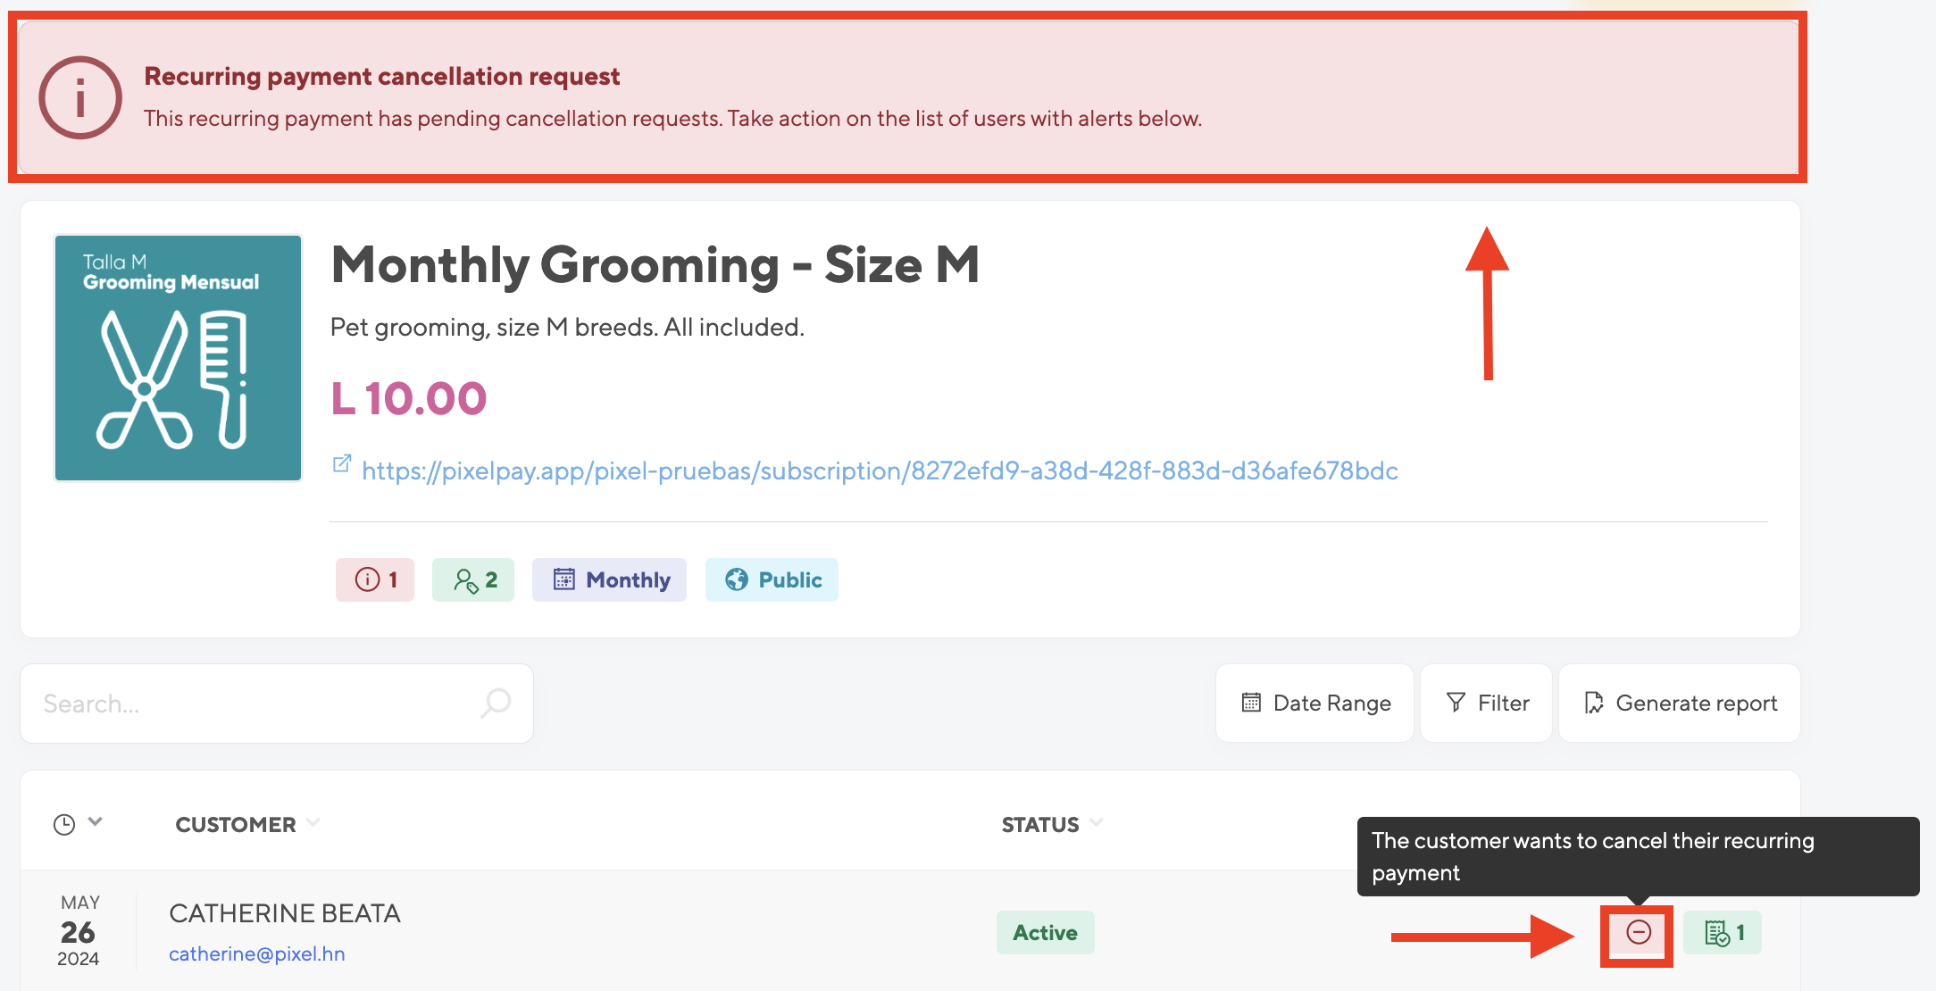The width and height of the screenshot is (1936, 991).
Task: Focus the Search input field
Action: tap(277, 704)
